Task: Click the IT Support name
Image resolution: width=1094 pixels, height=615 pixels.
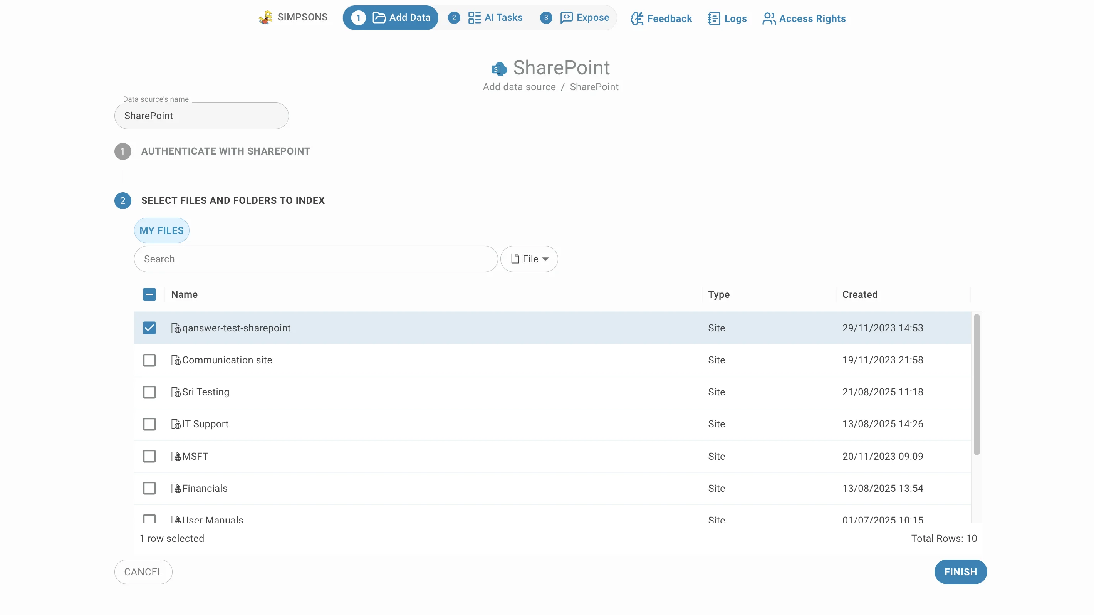Action: (205, 424)
